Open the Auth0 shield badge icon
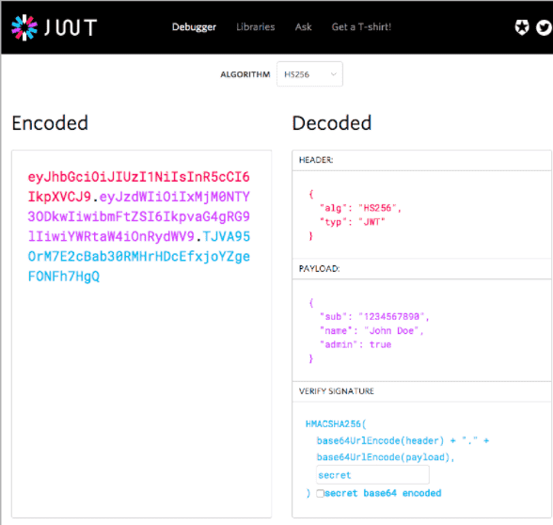This screenshot has width=553, height=525. pyautogui.click(x=522, y=27)
